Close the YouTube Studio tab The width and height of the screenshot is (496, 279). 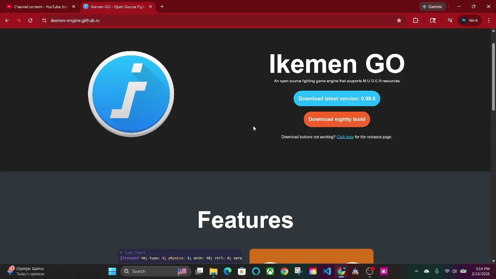coord(74,7)
